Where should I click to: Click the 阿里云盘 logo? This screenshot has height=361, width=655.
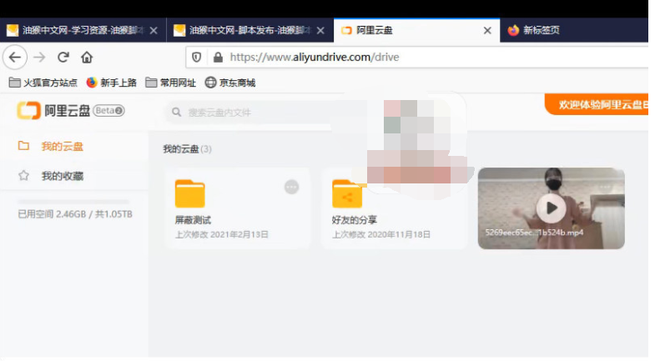pos(53,111)
